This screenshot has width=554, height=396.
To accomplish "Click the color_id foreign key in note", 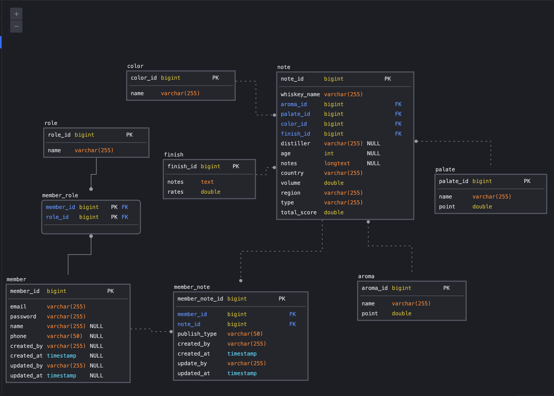I will [x=294, y=124].
